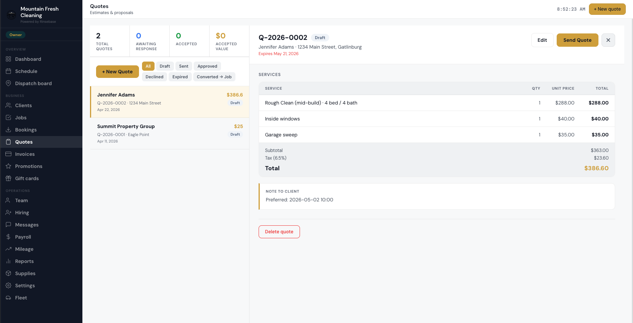The image size is (633, 323).
Task: Click the Accepted Value stat
Action: pos(229,41)
